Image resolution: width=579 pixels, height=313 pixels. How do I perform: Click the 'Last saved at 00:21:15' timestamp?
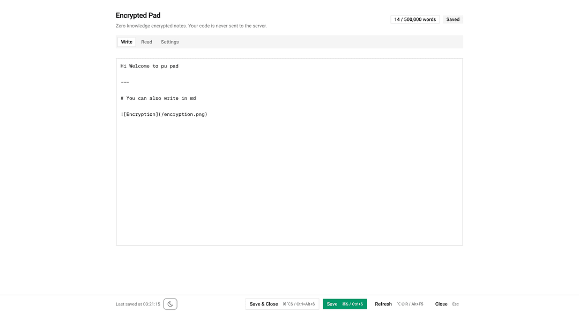(138, 304)
